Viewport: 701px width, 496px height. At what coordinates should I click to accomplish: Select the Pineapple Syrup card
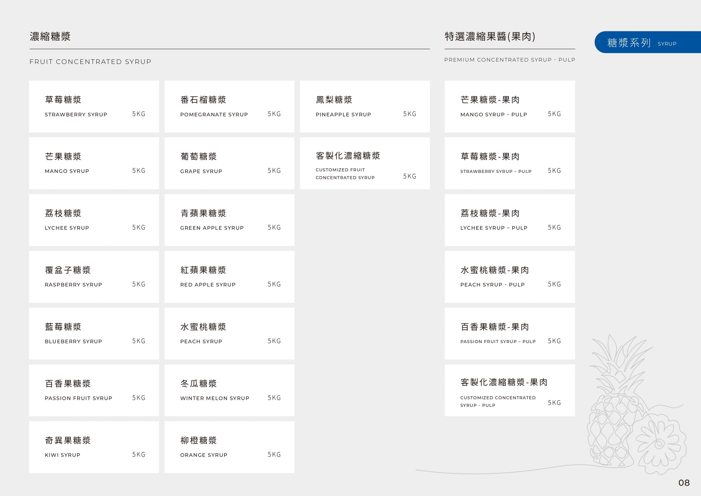click(365, 107)
